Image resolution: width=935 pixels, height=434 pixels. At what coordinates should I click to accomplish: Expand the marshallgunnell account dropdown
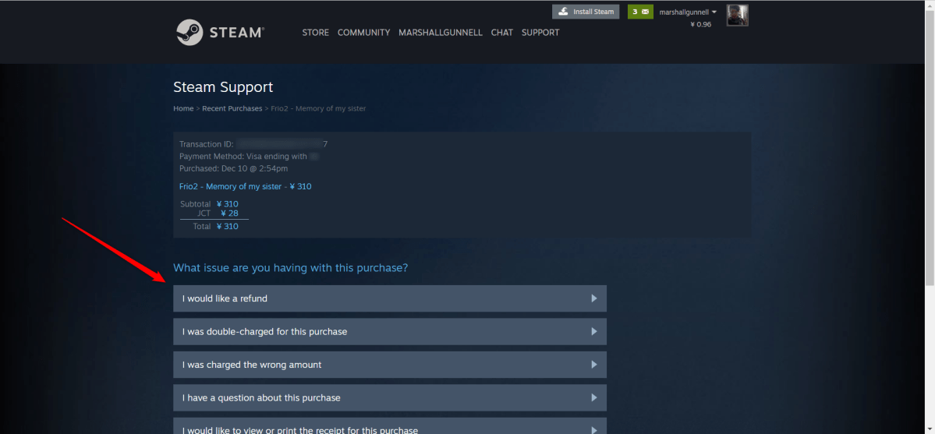click(x=688, y=12)
